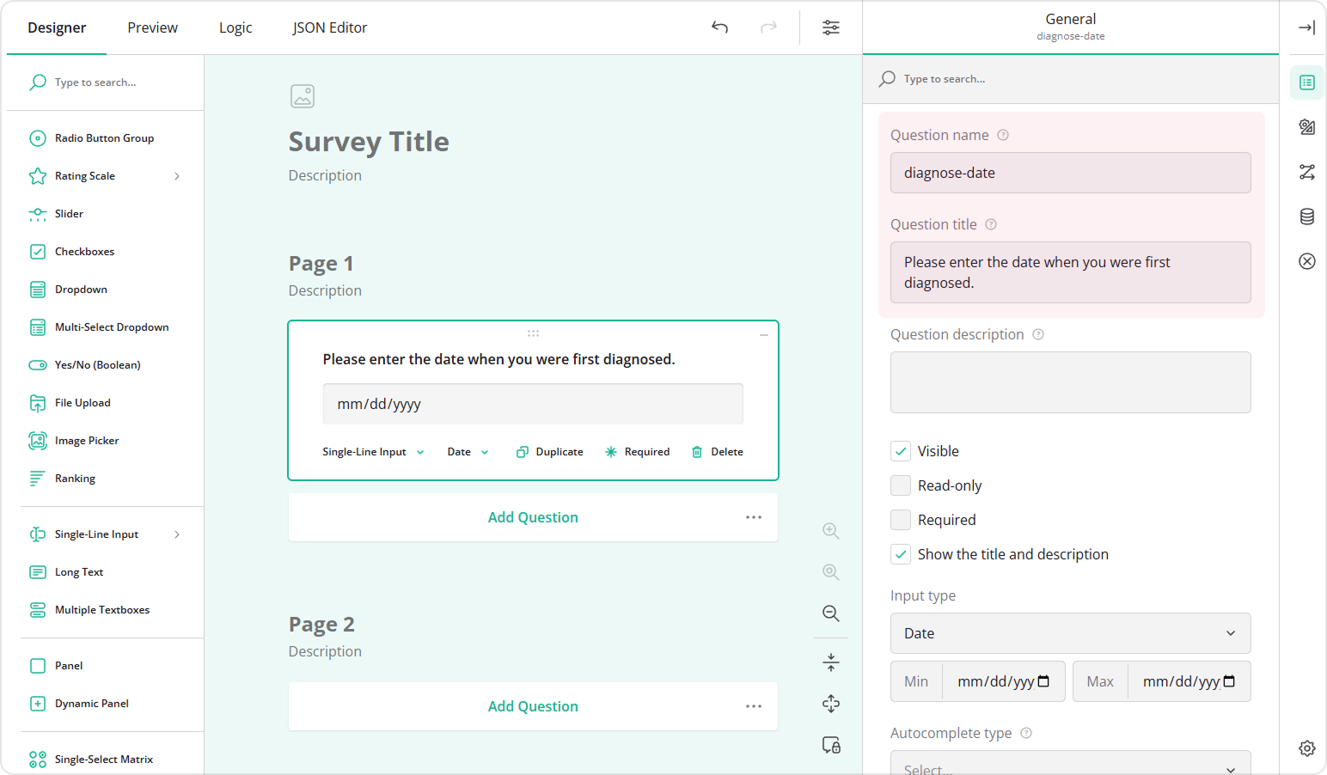Click the zoom out magnifier icon
1327x775 pixels.
tap(830, 613)
